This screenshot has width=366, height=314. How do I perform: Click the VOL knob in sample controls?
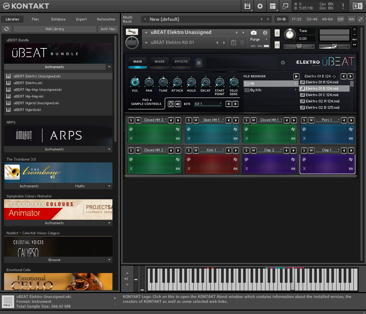[135, 82]
